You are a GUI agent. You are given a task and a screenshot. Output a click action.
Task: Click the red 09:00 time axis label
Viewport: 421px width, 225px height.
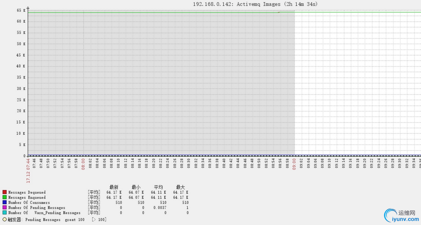[x=294, y=164]
